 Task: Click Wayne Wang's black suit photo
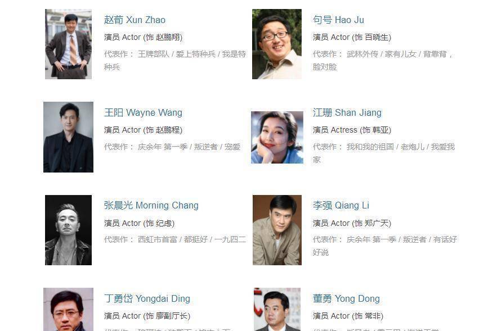click(x=68, y=137)
